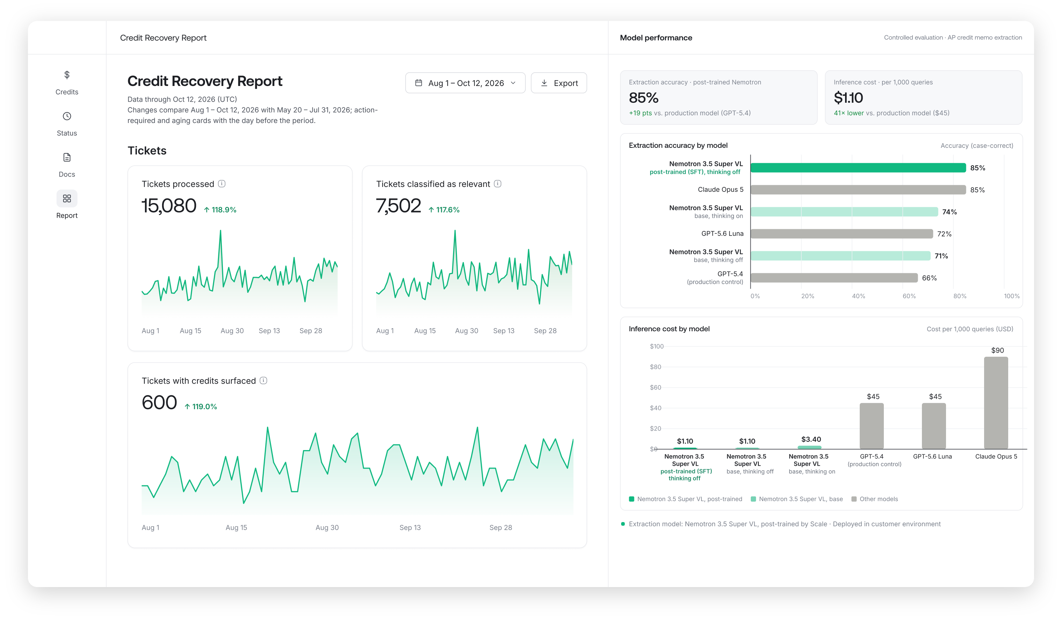The height and width of the screenshot is (622, 1062).
Task: Open the Credits sidebar label
Action: (67, 92)
